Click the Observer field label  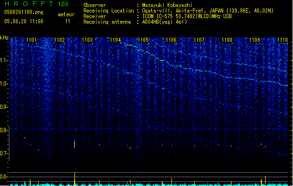tap(95, 5)
